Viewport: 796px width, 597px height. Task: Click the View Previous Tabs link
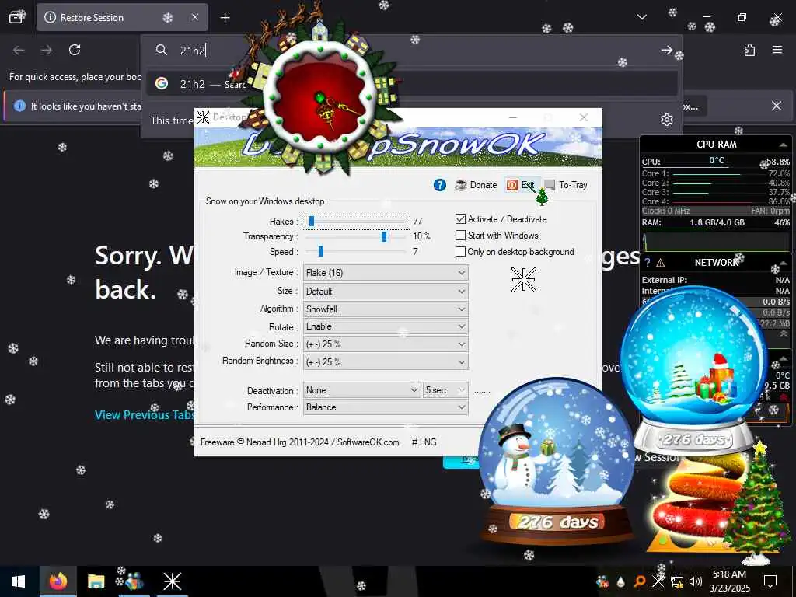[x=145, y=415]
